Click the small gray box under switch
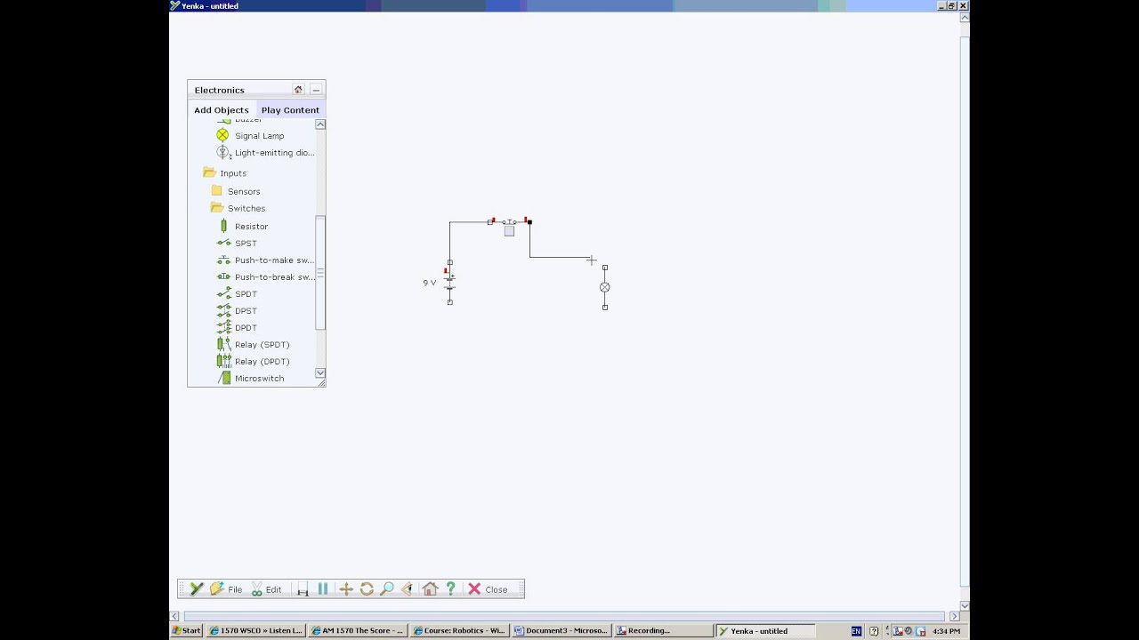The height and width of the screenshot is (640, 1139). pyautogui.click(x=509, y=231)
